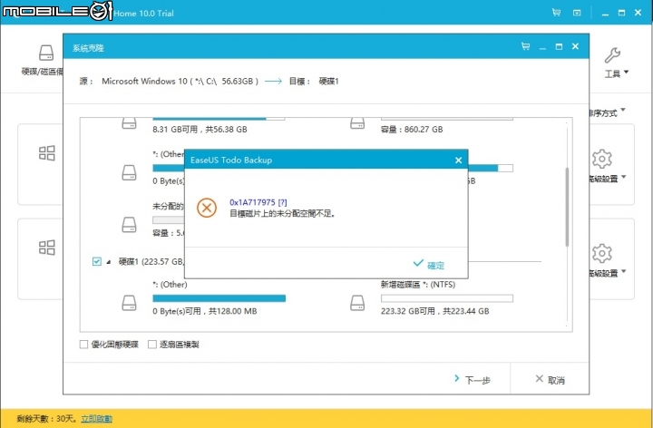Image resolution: width=653 pixels, height=428 pixels.
Task: Open the 排序方式 dropdown
Action: click(607, 112)
